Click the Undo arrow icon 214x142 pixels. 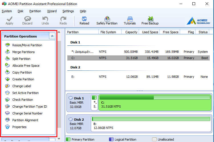coord(45,19)
